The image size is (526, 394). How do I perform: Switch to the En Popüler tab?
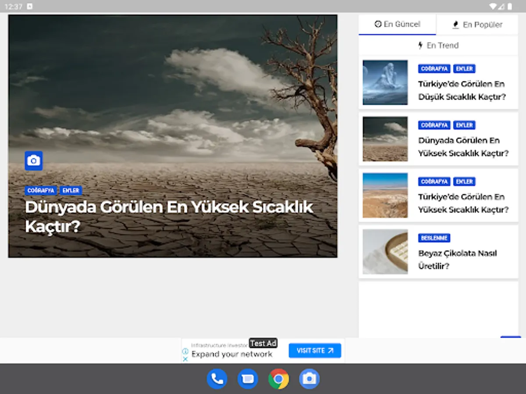[x=477, y=25]
